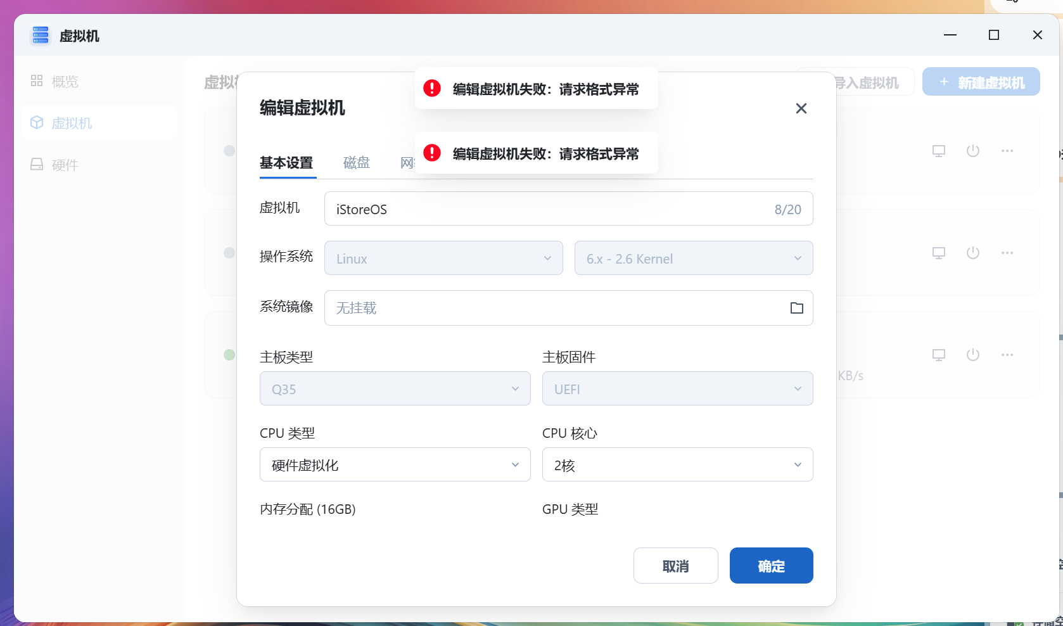Open the console monitor icon of the first VM
Image resolution: width=1063 pixels, height=626 pixels.
pyautogui.click(x=938, y=151)
